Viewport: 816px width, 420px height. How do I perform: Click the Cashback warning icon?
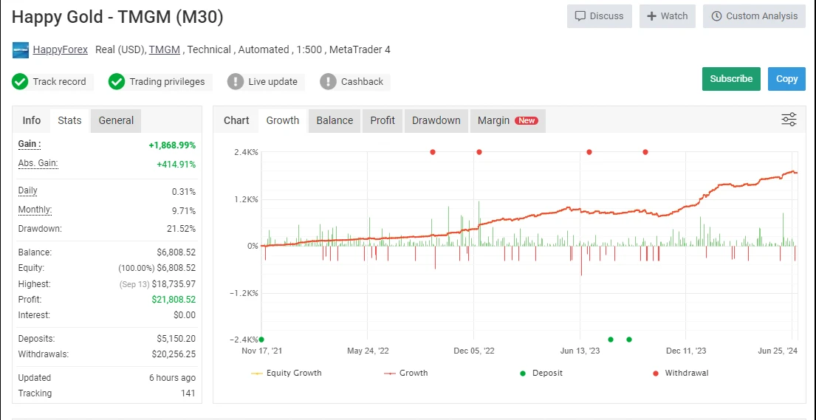point(328,82)
